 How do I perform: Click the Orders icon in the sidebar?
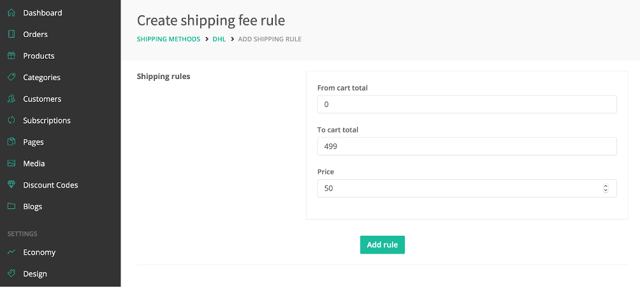click(x=11, y=34)
